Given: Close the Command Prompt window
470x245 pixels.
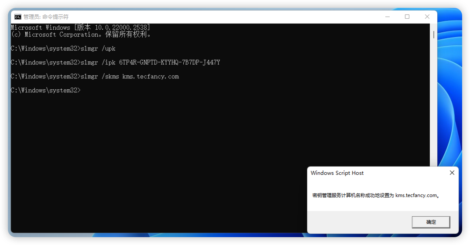Looking at the screenshot, I should pos(427,17).
